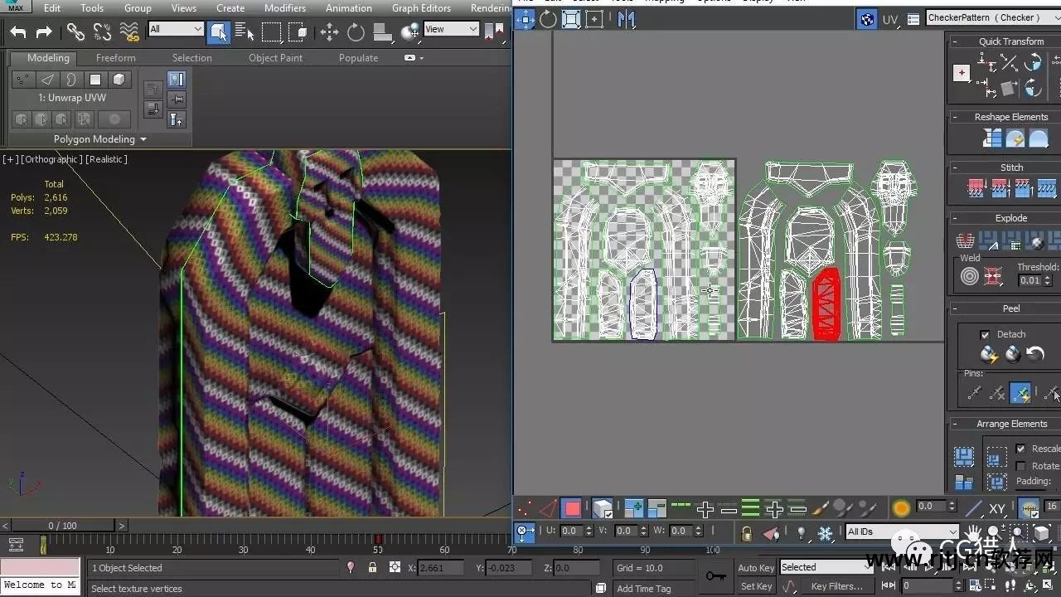Select the Pin tool under Pins
This screenshot has height=597, width=1061.
click(x=976, y=392)
